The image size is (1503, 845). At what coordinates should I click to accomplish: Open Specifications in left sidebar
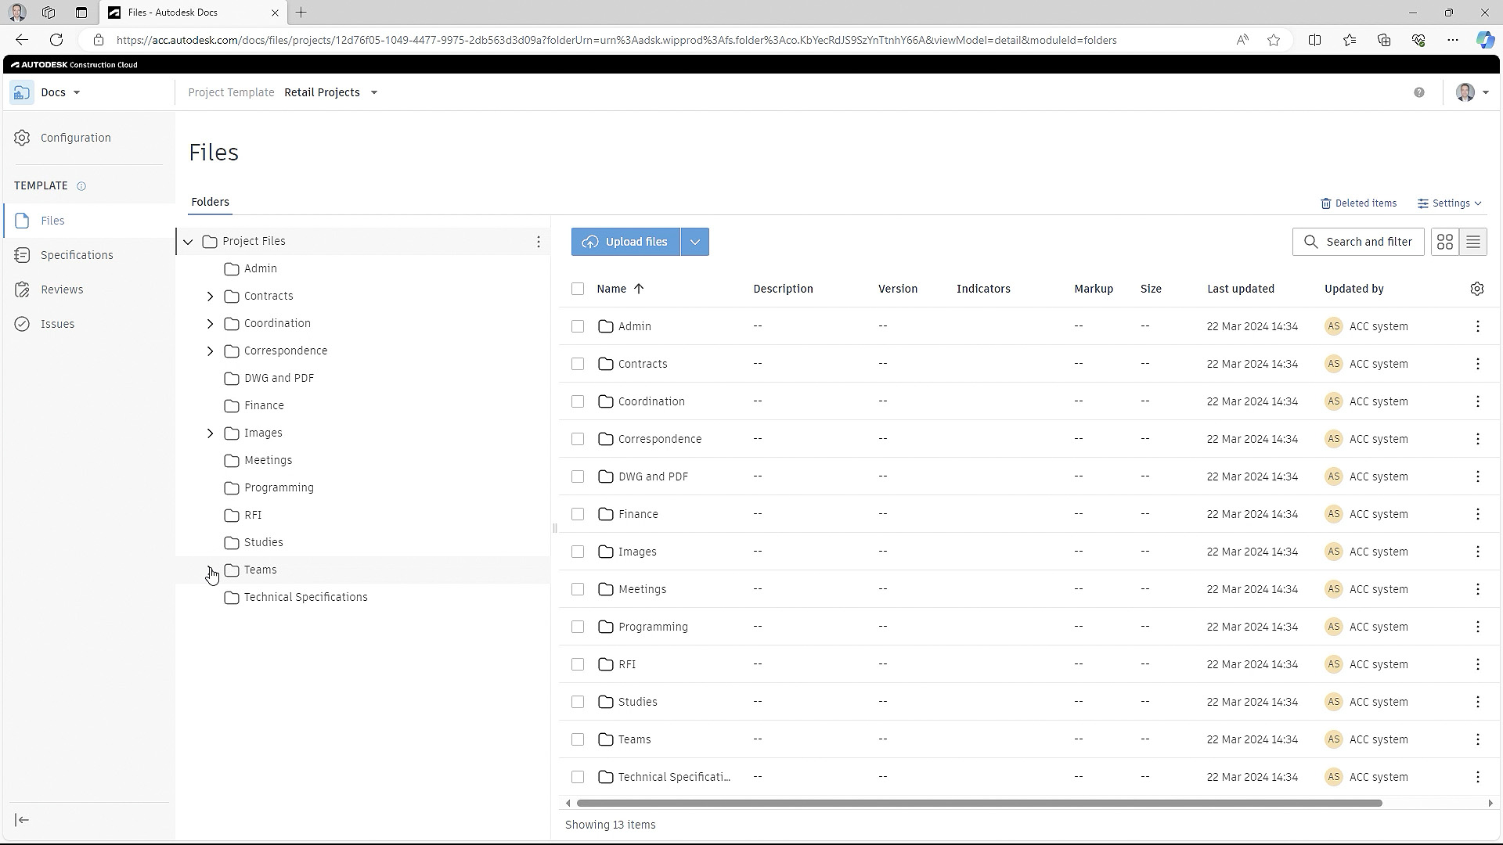click(x=77, y=255)
